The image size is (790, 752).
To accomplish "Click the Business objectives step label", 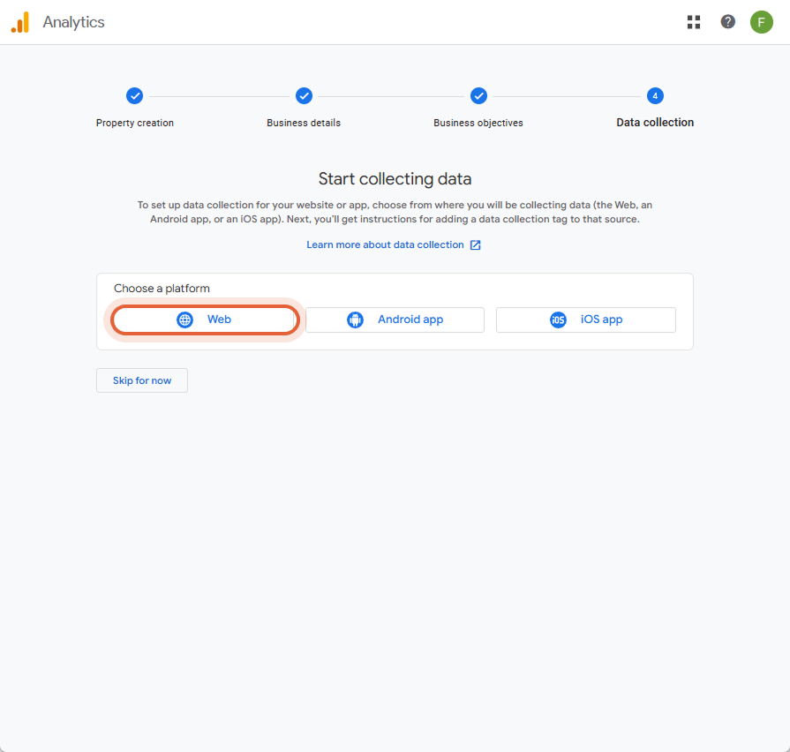I will coord(478,123).
